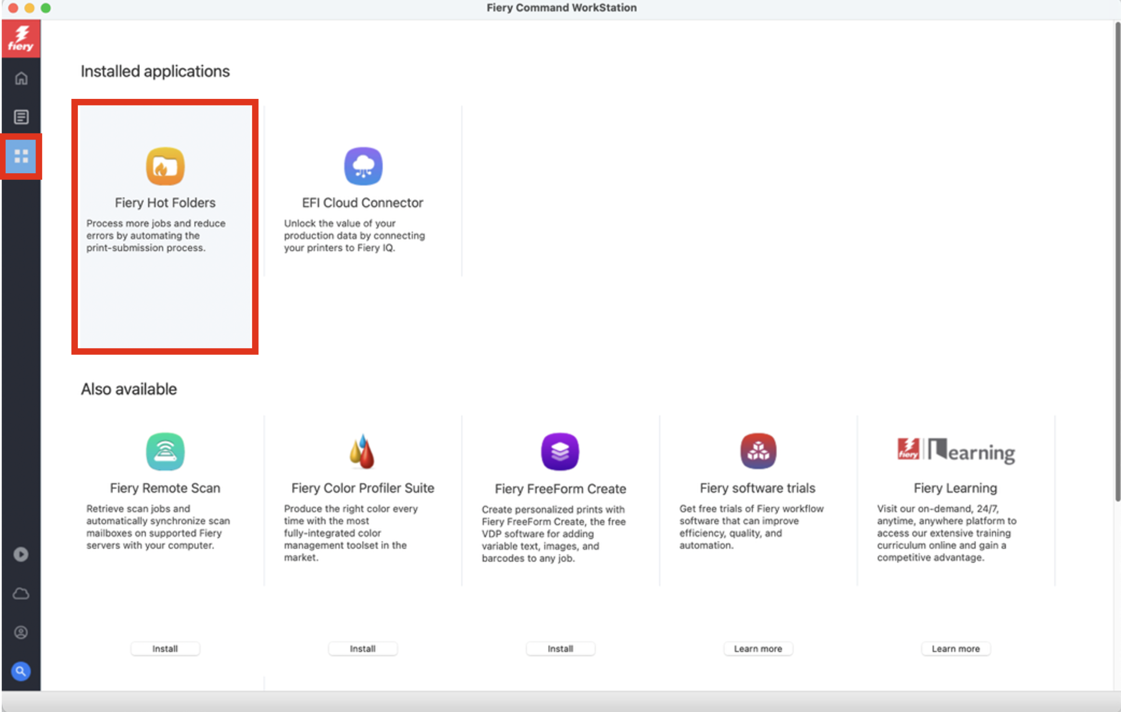Click the software trials description text
This screenshot has width=1121, height=712.
751,527
